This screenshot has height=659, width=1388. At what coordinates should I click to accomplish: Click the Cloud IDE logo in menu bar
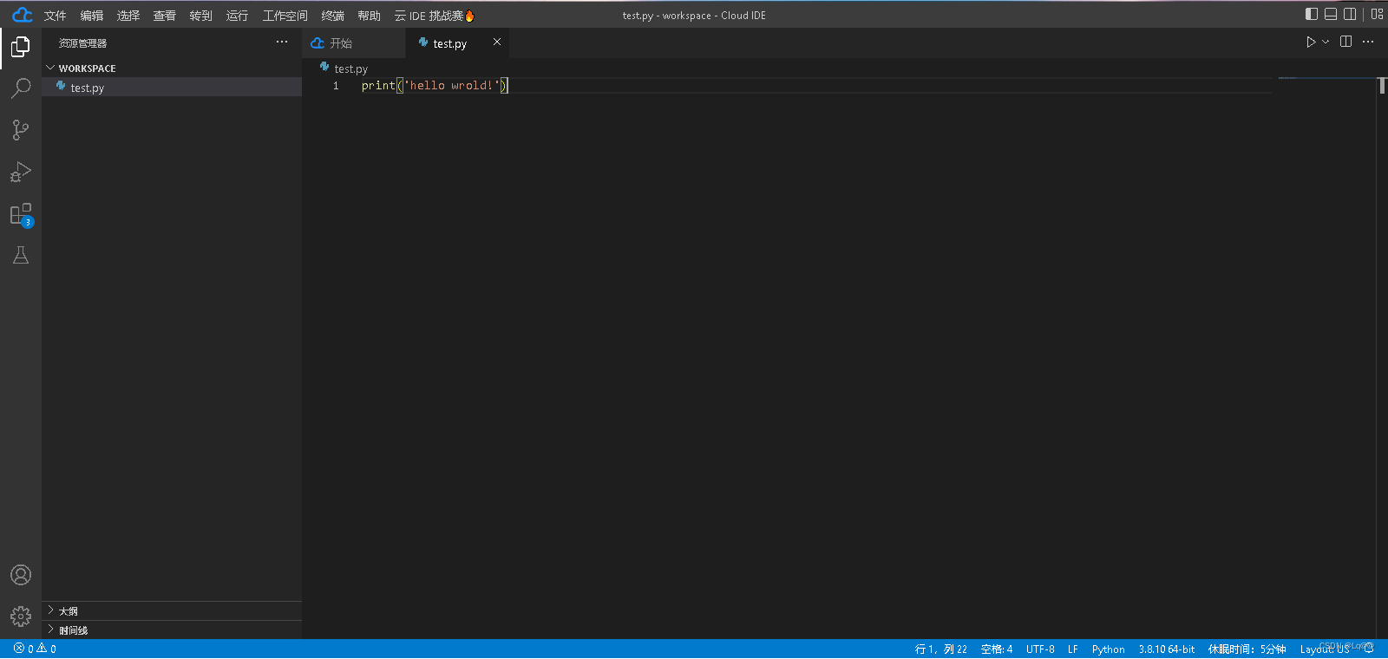click(x=23, y=15)
